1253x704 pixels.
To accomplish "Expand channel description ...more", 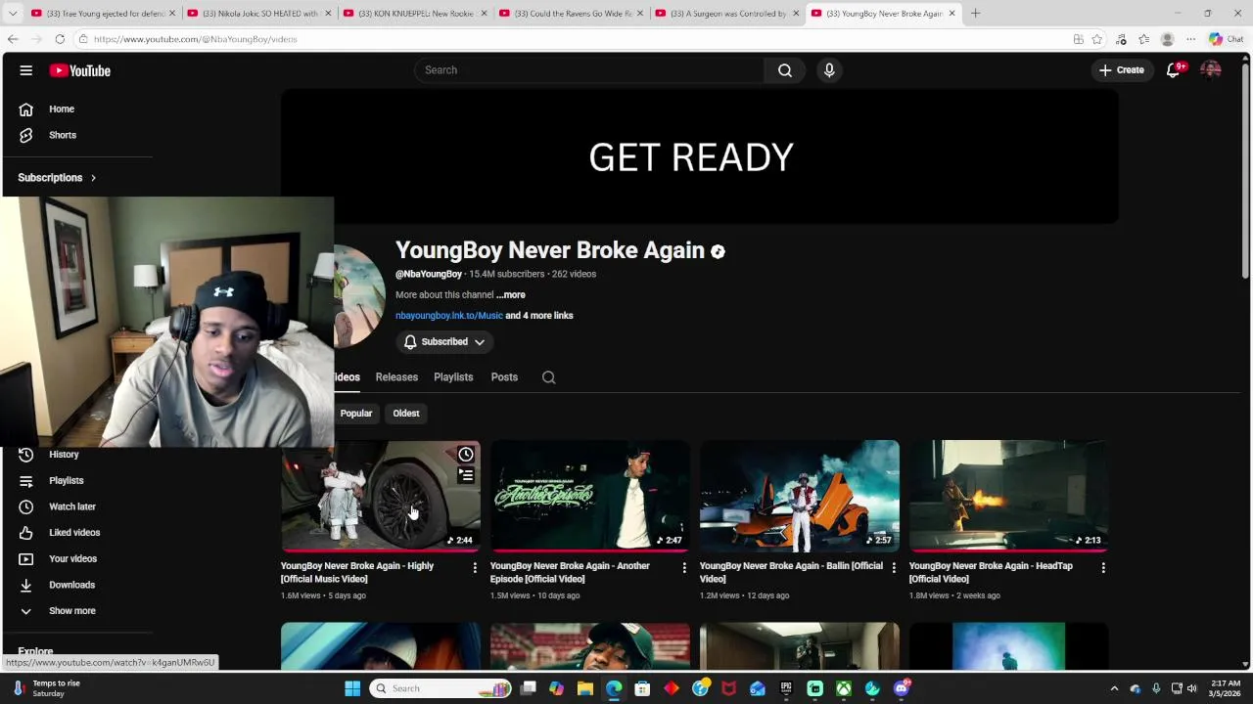I will (510, 294).
